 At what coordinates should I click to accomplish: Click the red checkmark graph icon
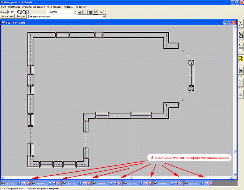(x=102, y=12)
